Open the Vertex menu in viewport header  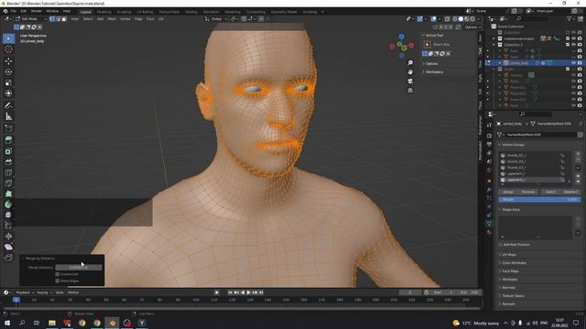[x=125, y=18]
